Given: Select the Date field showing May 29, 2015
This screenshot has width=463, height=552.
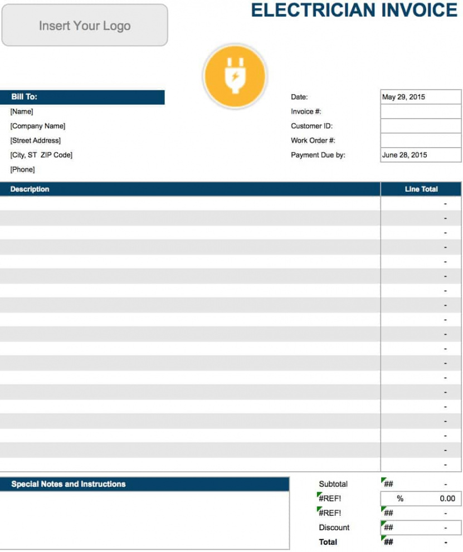Looking at the screenshot, I should [421, 97].
